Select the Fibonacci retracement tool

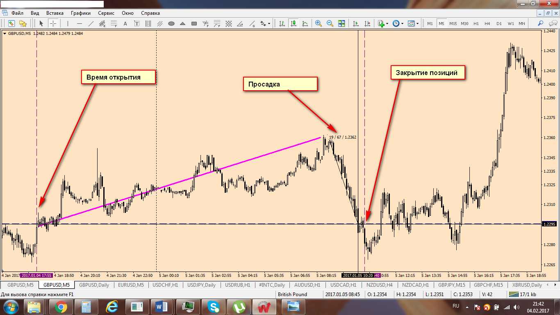point(114,23)
